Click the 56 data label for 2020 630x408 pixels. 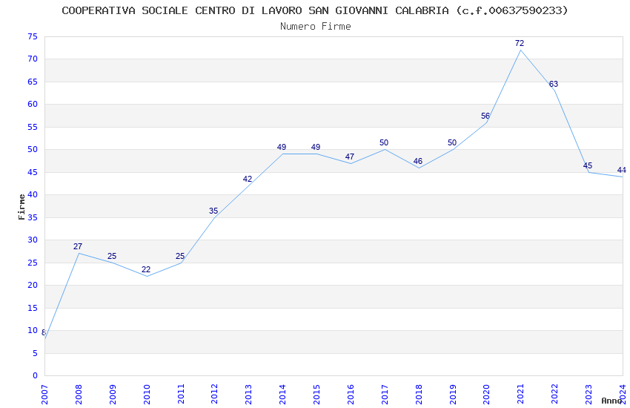(x=485, y=116)
